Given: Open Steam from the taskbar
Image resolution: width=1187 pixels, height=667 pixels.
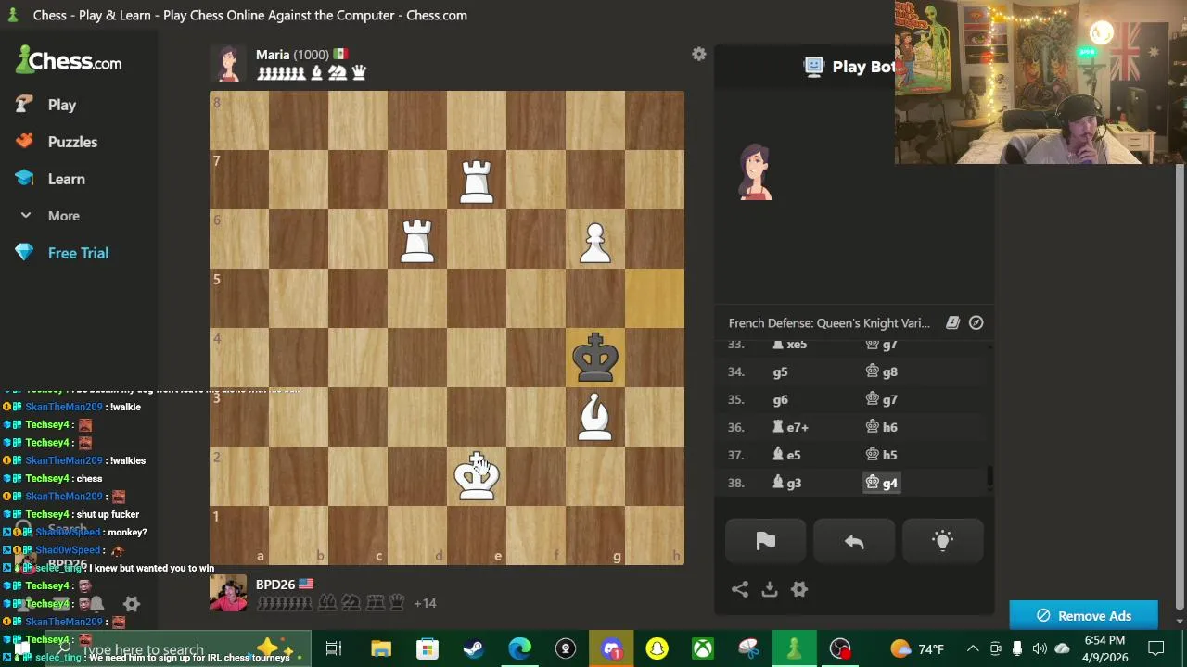Looking at the screenshot, I should [x=473, y=648].
